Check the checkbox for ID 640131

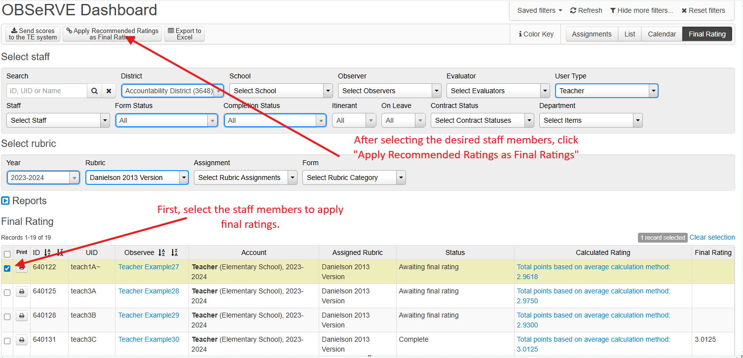(x=7, y=341)
